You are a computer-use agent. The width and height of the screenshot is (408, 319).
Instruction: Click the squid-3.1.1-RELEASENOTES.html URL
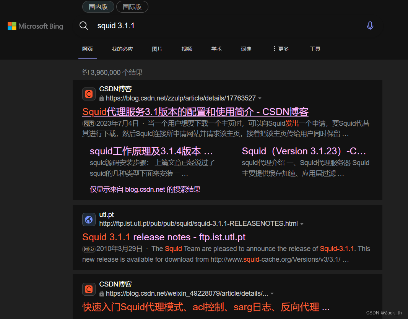pyautogui.click(x=198, y=223)
